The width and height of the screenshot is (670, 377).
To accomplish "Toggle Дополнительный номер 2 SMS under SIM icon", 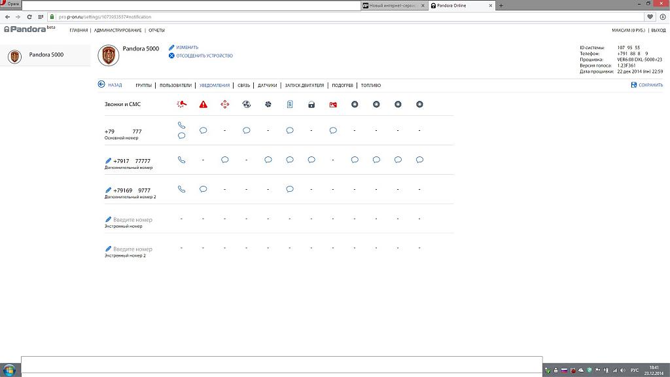I will point(290,189).
